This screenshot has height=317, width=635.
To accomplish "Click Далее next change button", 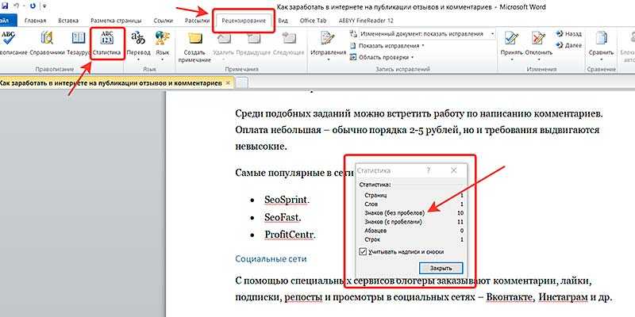I will pyautogui.click(x=569, y=46).
